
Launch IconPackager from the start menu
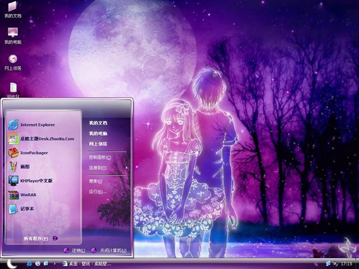point(34,152)
